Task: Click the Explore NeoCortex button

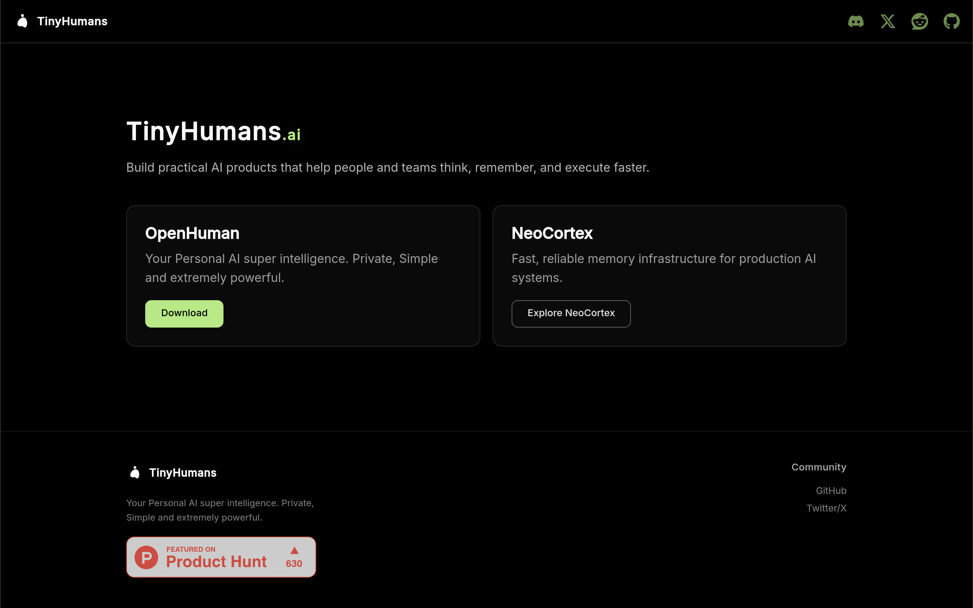Action: [571, 313]
